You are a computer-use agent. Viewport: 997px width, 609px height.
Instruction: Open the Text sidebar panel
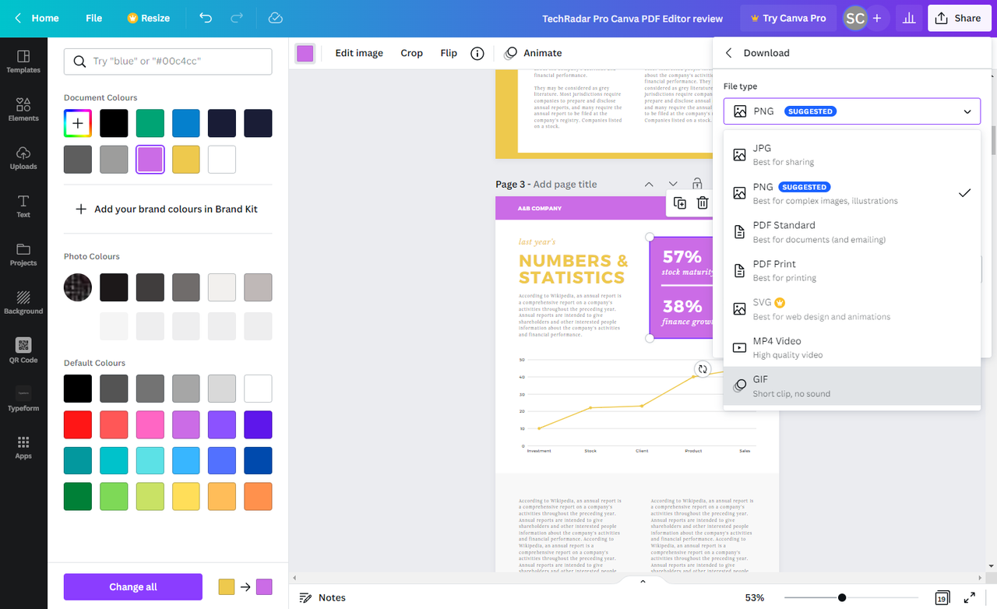click(x=23, y=206)
